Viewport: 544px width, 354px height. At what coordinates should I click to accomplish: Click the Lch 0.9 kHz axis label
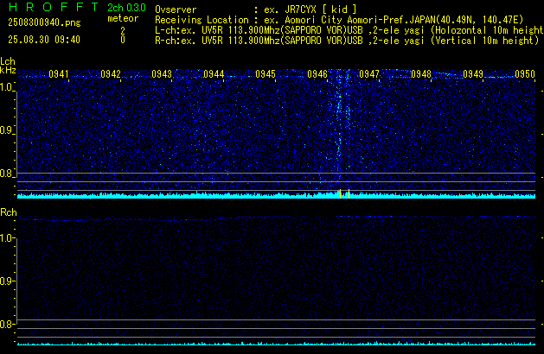click(7, 130)
